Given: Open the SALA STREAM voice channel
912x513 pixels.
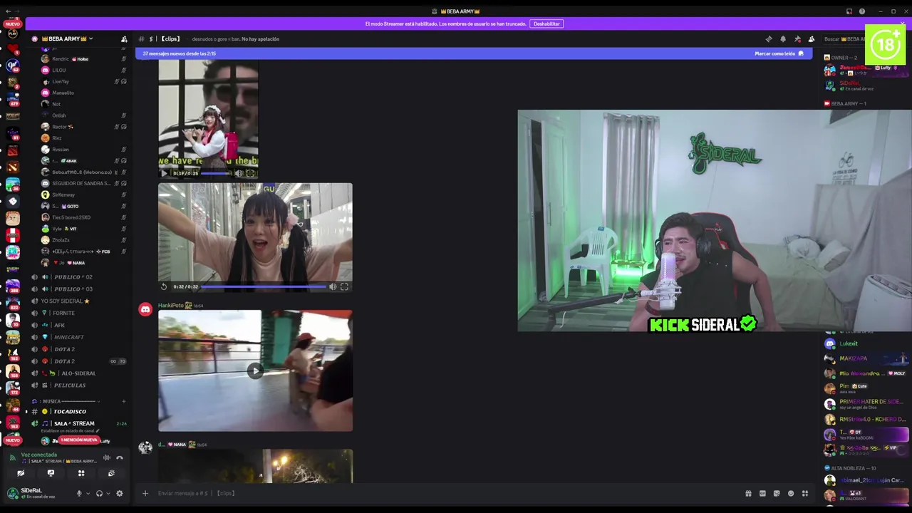Looking at the screenshot, I should pyautogui.click(x=78, y=423).
